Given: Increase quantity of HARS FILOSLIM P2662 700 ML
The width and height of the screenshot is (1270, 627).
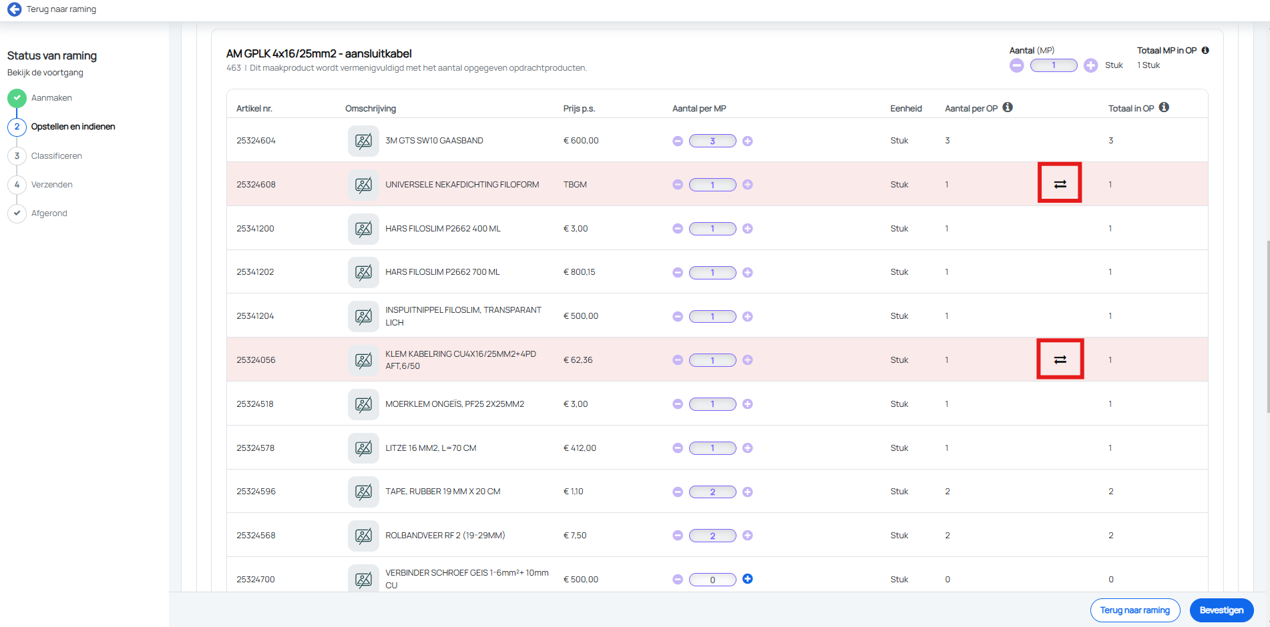Looking at the screenshot, I should [x=748, y=272].
